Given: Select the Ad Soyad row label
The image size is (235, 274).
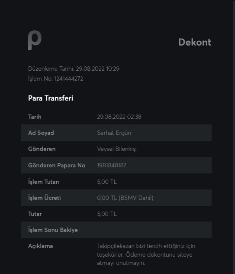Looking at the screenshot, I should tap(41, 133).
